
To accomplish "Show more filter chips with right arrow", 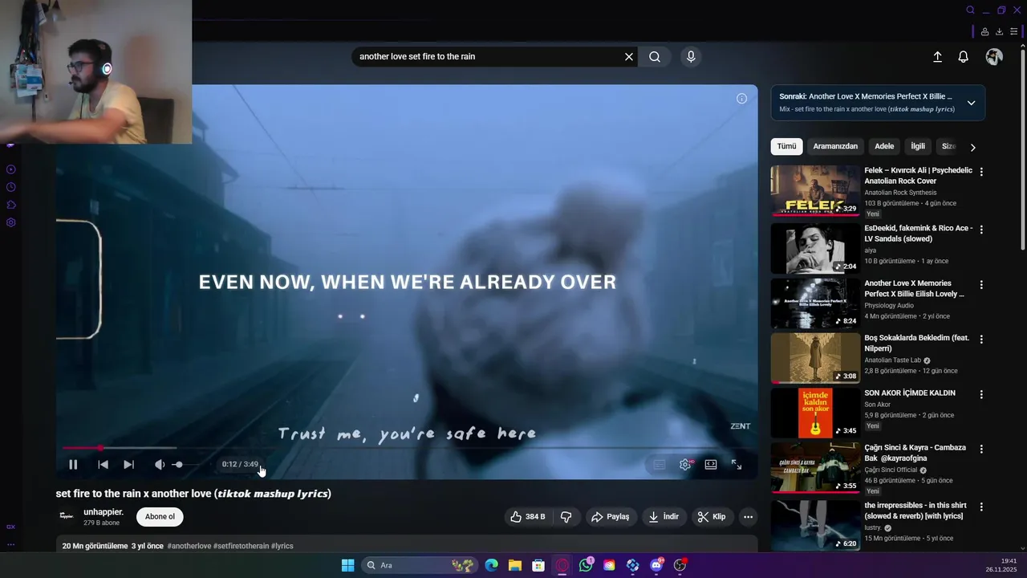I will (972, 147).
